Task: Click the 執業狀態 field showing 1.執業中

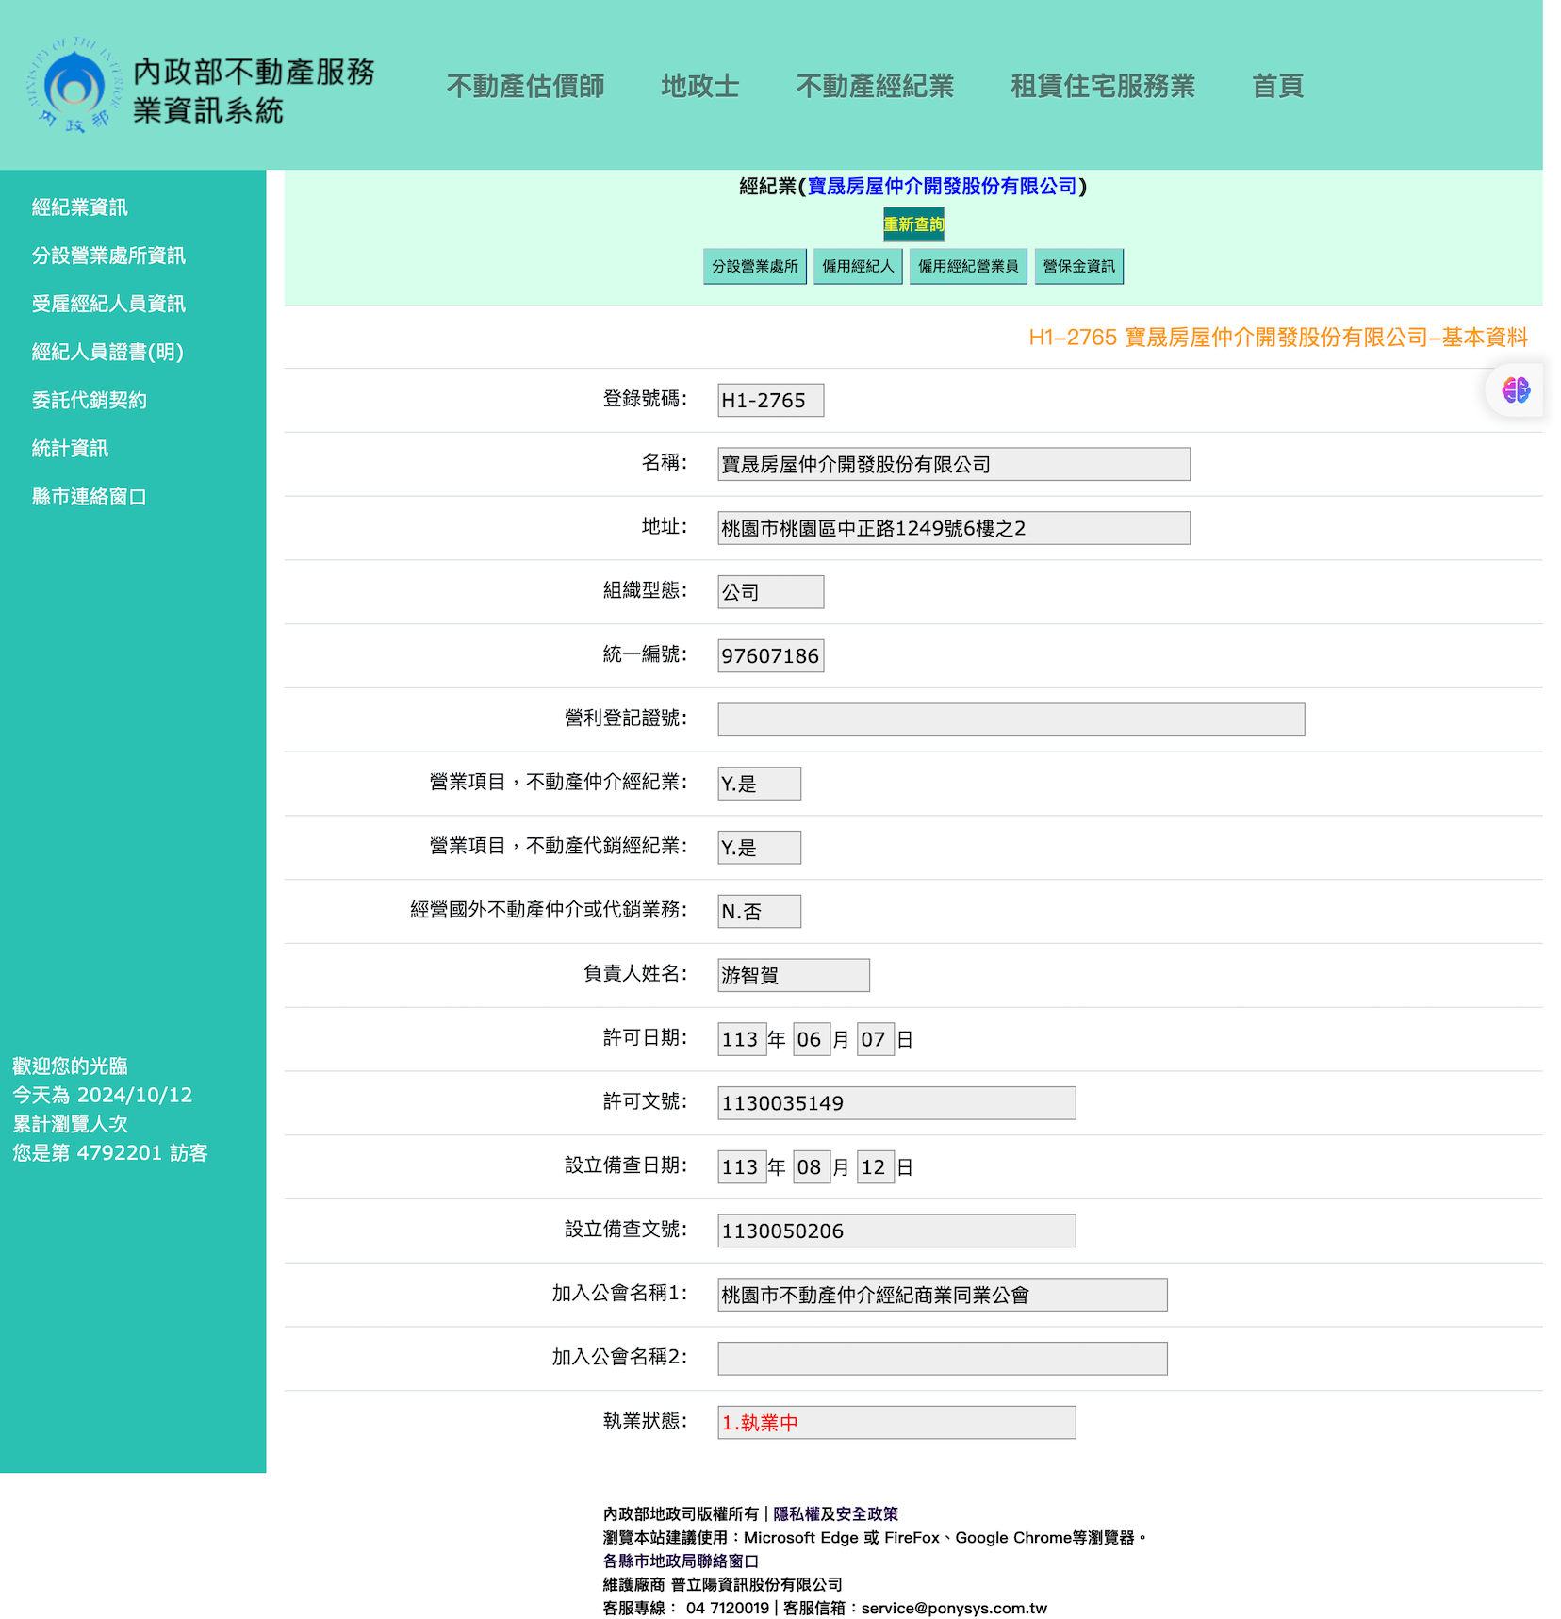Action: (896, 1423)
